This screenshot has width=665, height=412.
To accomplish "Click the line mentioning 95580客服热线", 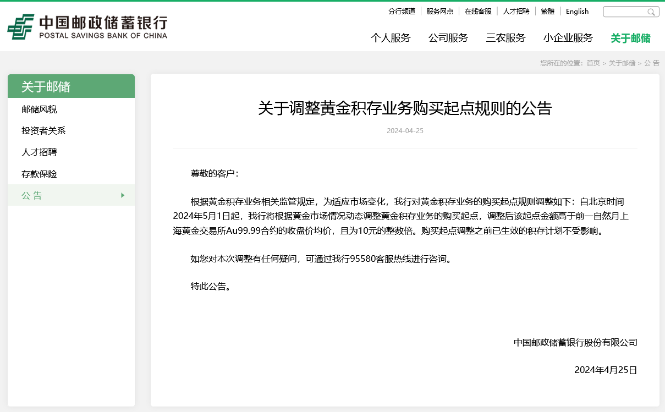I will click(323, 258).
